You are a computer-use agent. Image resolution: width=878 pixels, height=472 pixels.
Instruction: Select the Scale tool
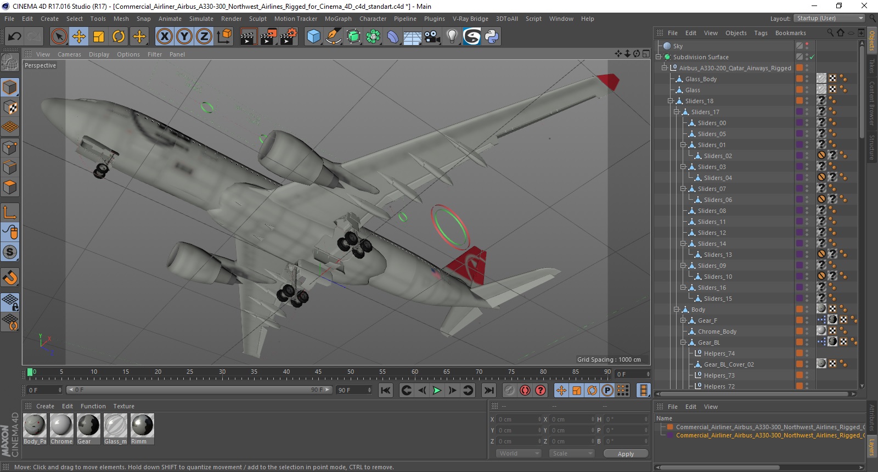(x=99, y=37)
